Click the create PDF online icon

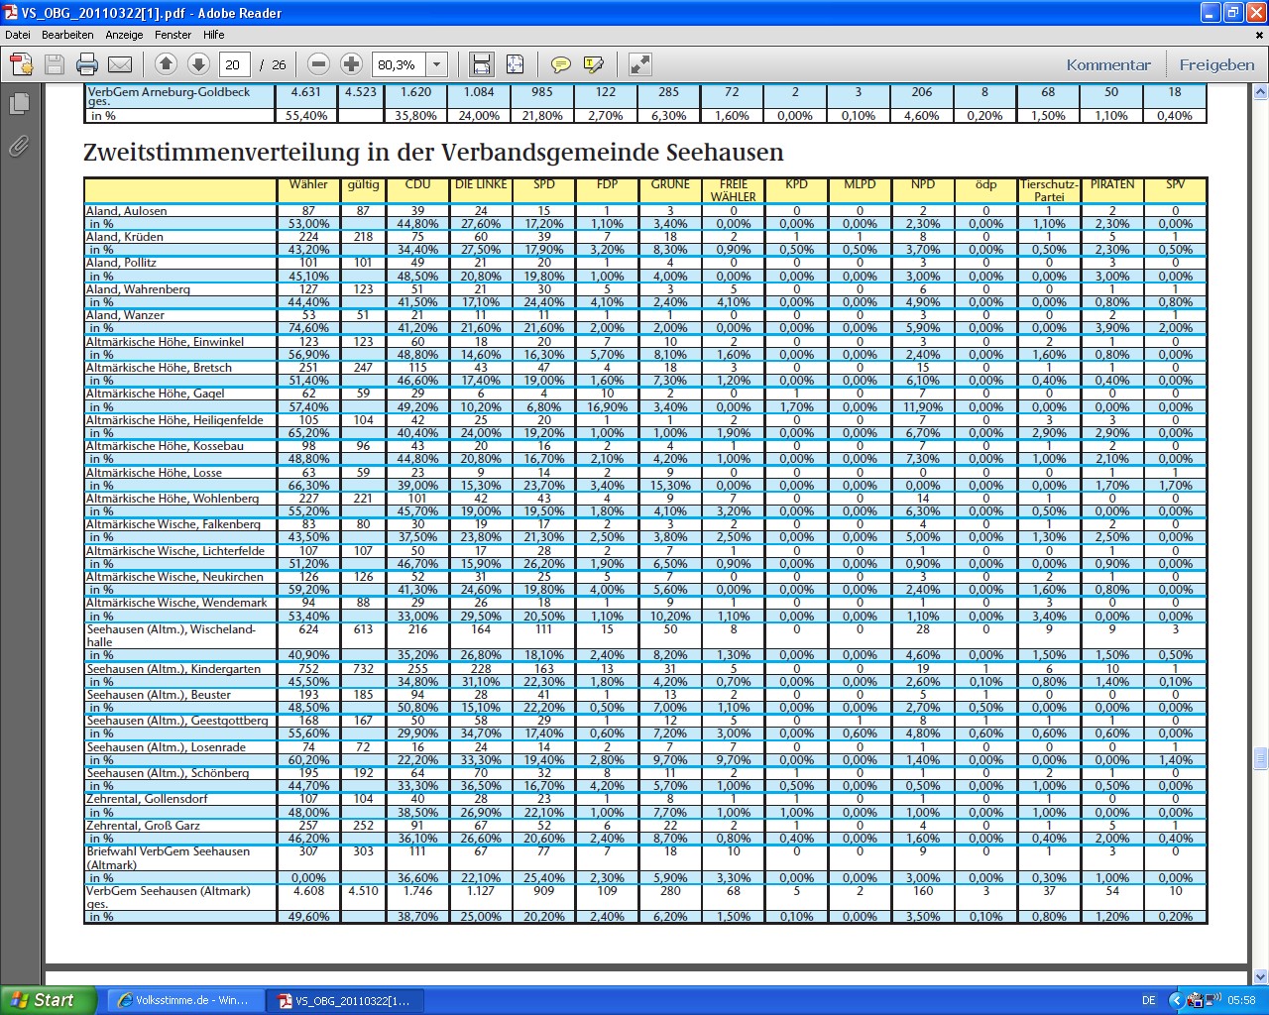[21, 65]
